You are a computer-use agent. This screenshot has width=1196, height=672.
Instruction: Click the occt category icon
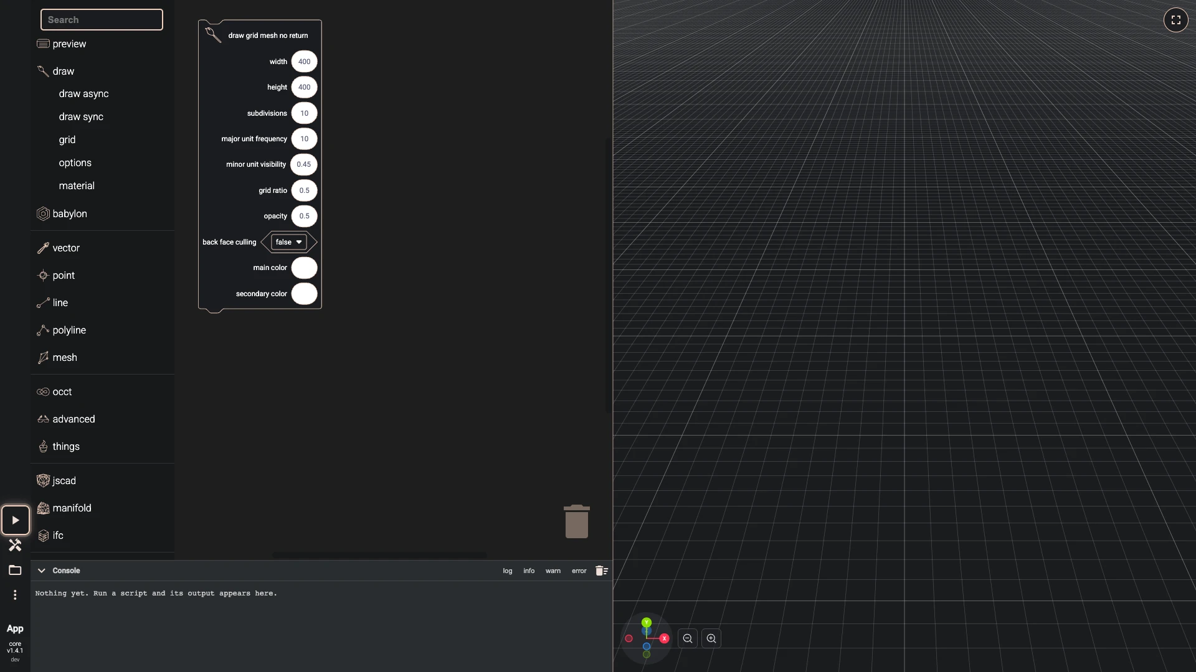[x=43, y=391]
